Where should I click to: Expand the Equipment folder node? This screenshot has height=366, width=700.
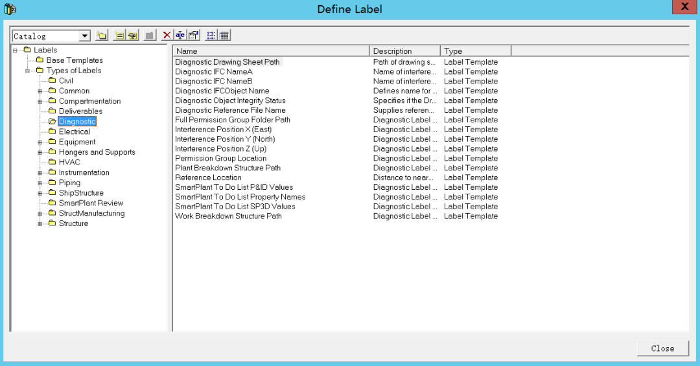40,143
